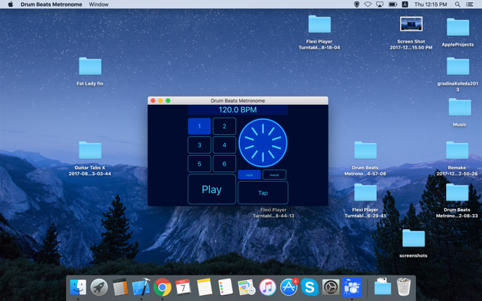
Task: Select beat pattern 1
Action: (199, 127)
